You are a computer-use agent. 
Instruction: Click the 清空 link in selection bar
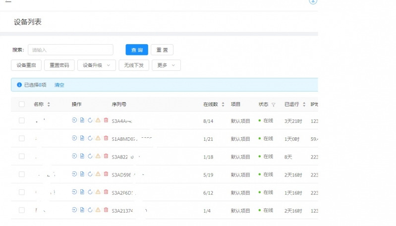pos(59,85)
